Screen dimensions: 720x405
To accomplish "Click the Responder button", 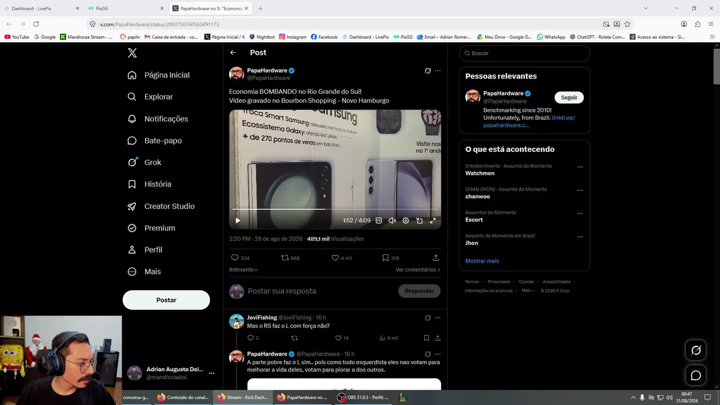I will tap(419, 291).
